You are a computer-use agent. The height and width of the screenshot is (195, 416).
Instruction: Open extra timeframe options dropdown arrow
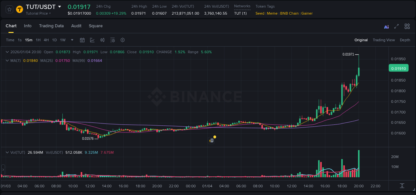click(x=72, y=40)
